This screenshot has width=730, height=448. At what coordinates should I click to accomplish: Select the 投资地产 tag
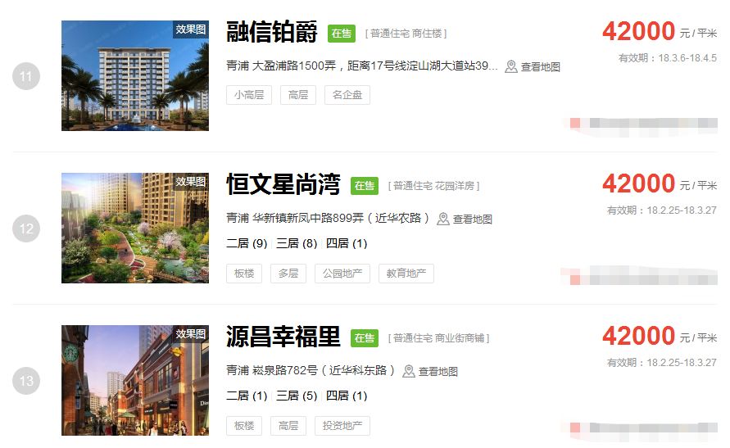pyautogui.click(x=342, y=426)
